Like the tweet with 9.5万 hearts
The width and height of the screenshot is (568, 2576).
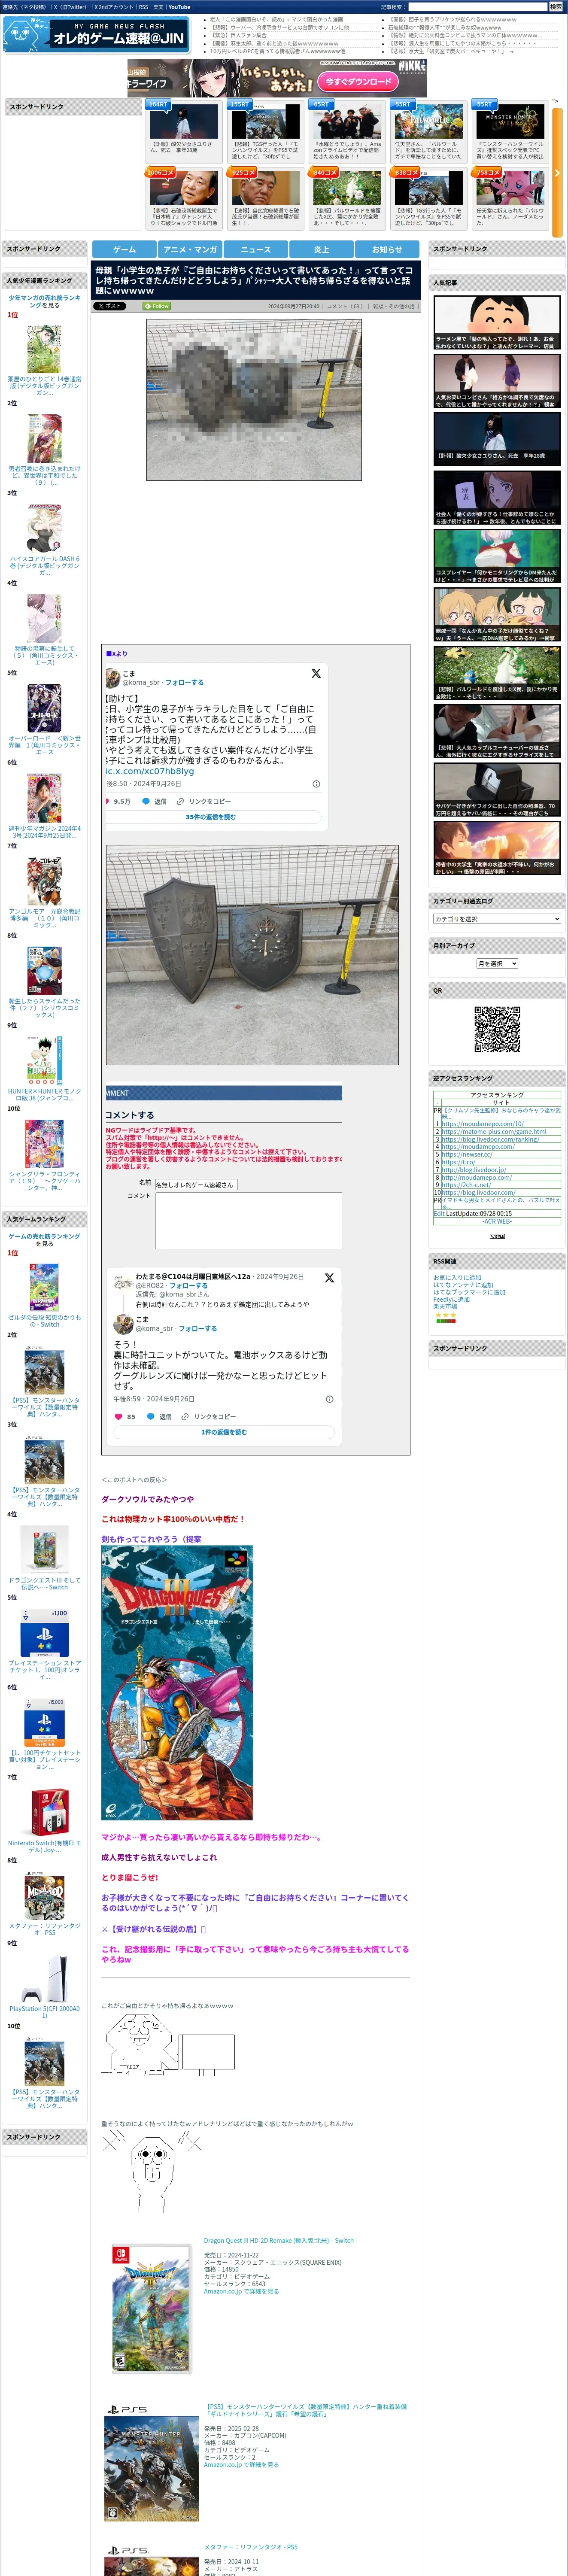tap(109, 801)
